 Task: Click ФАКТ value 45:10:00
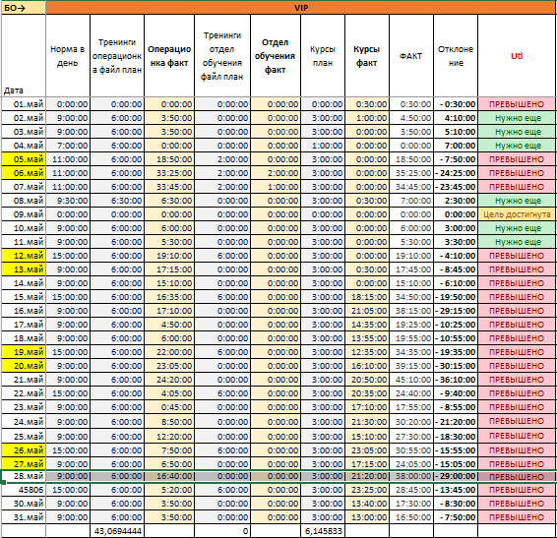[411, 380]
